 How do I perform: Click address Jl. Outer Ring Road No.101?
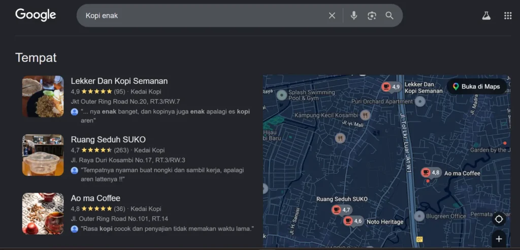(119, 219)
